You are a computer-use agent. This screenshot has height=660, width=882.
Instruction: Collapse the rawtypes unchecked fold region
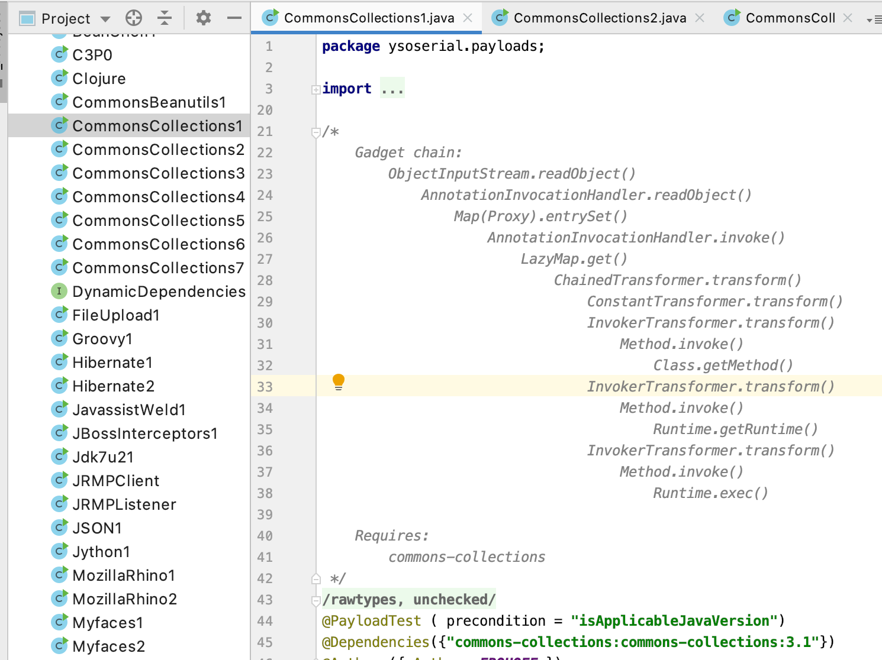click(316, 601)
